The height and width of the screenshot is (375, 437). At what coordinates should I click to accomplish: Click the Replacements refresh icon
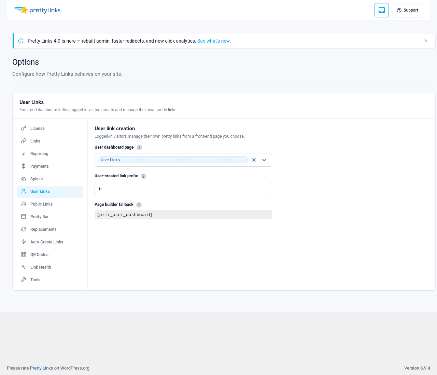coord(24,229)
